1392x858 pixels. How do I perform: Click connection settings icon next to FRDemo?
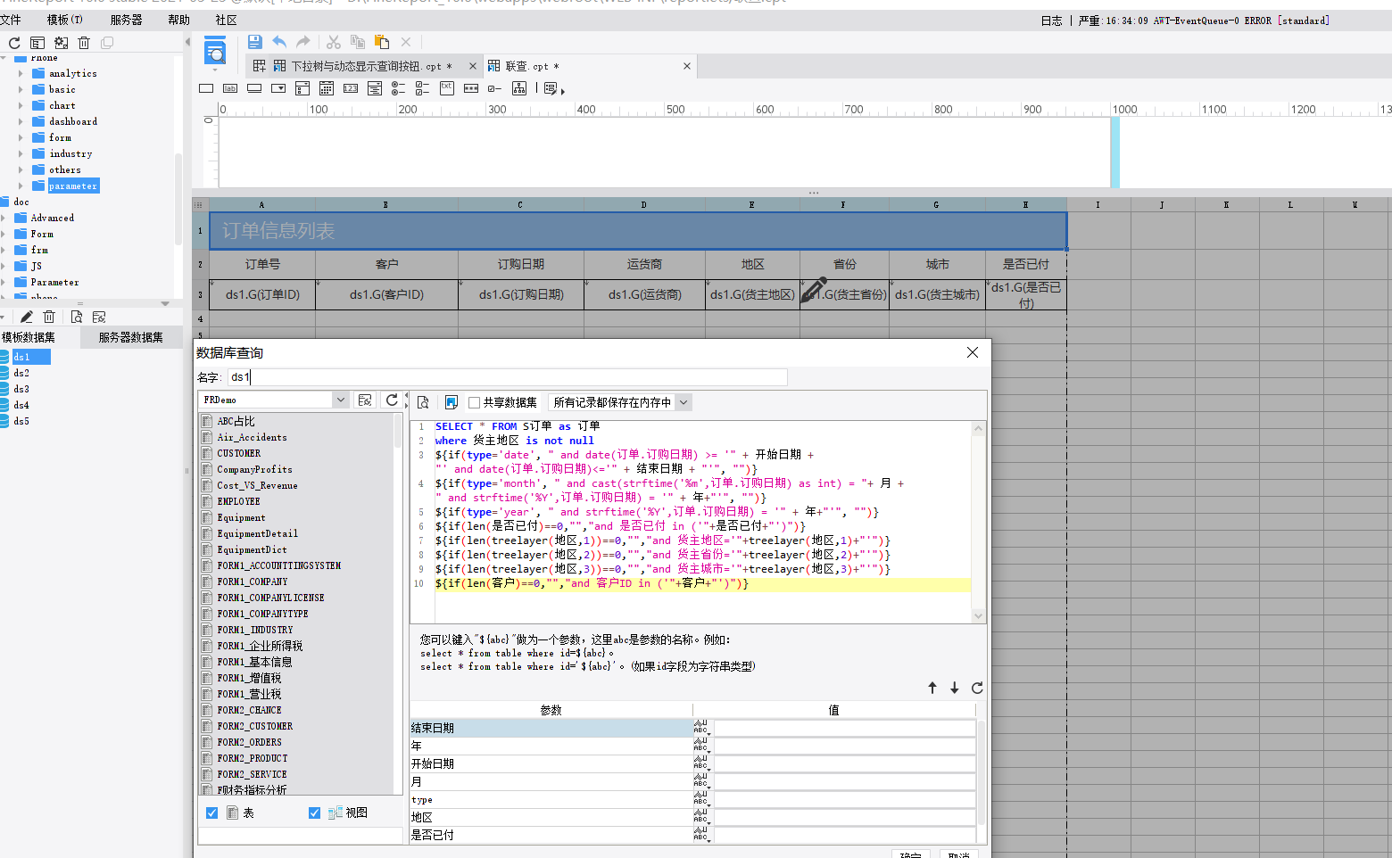point(365,400)
